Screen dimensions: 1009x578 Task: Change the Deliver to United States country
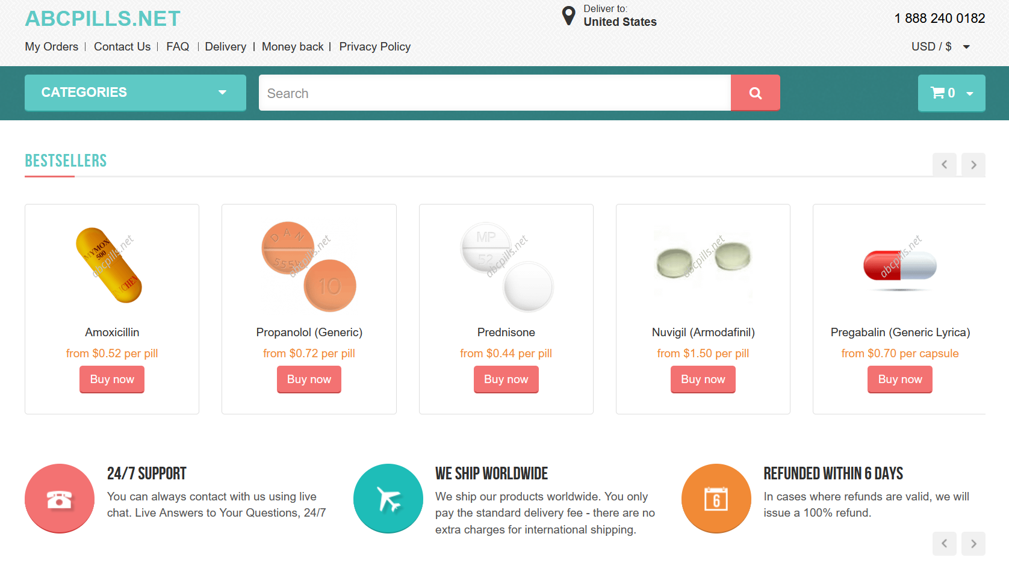620,22
